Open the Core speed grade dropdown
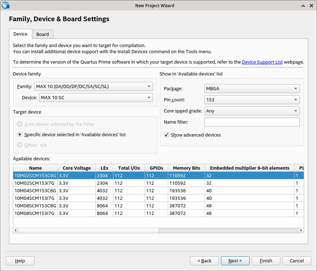This screenshot has width=317, height=271. (252, 111)
